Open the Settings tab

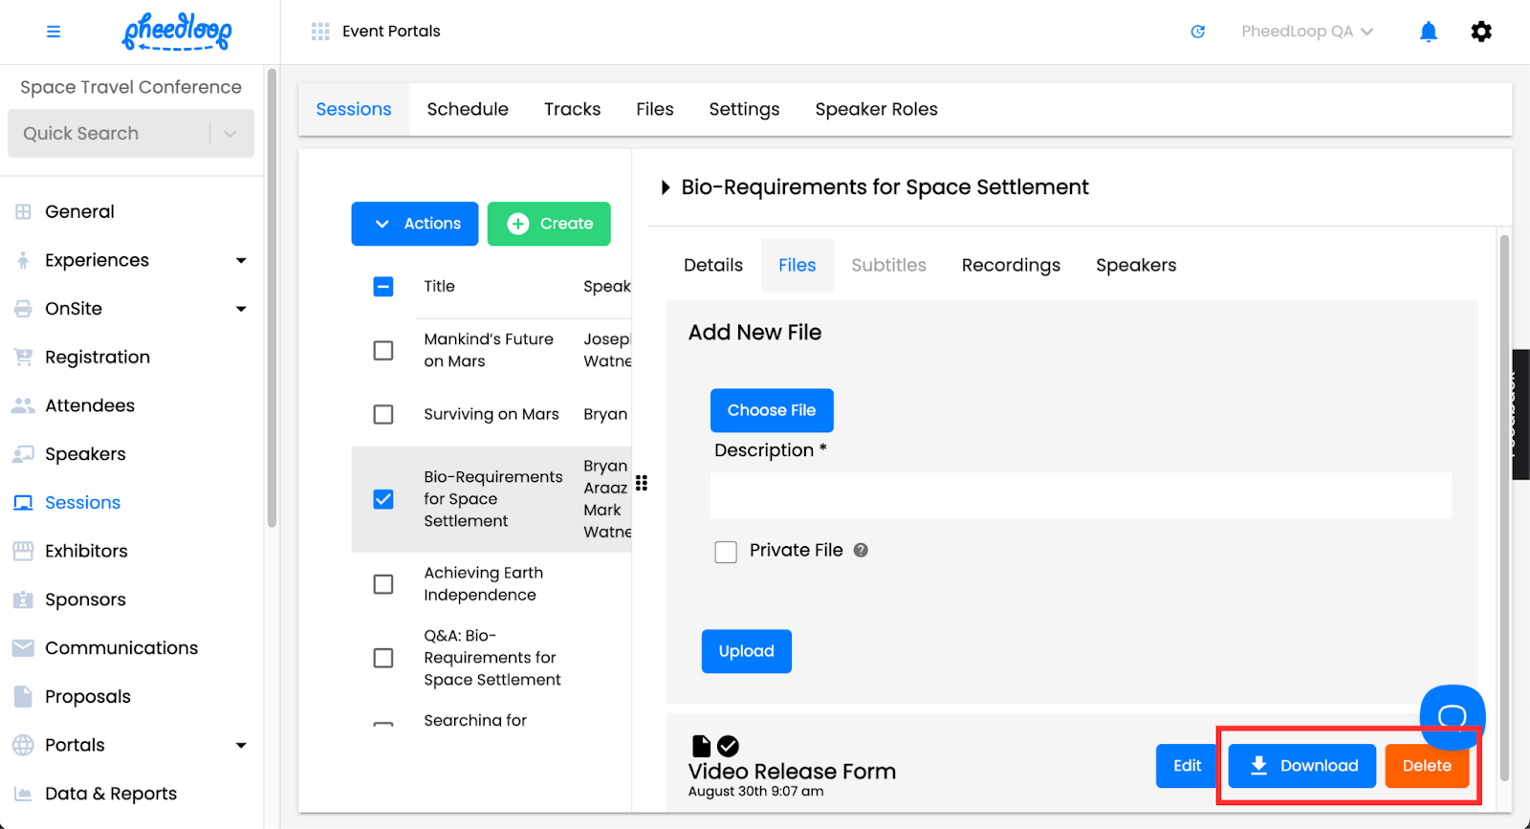pyautogui.click(x=744, y=109)
